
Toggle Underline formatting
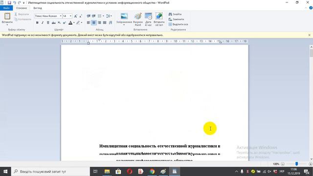pyautogui.click(x=48, y=23)
